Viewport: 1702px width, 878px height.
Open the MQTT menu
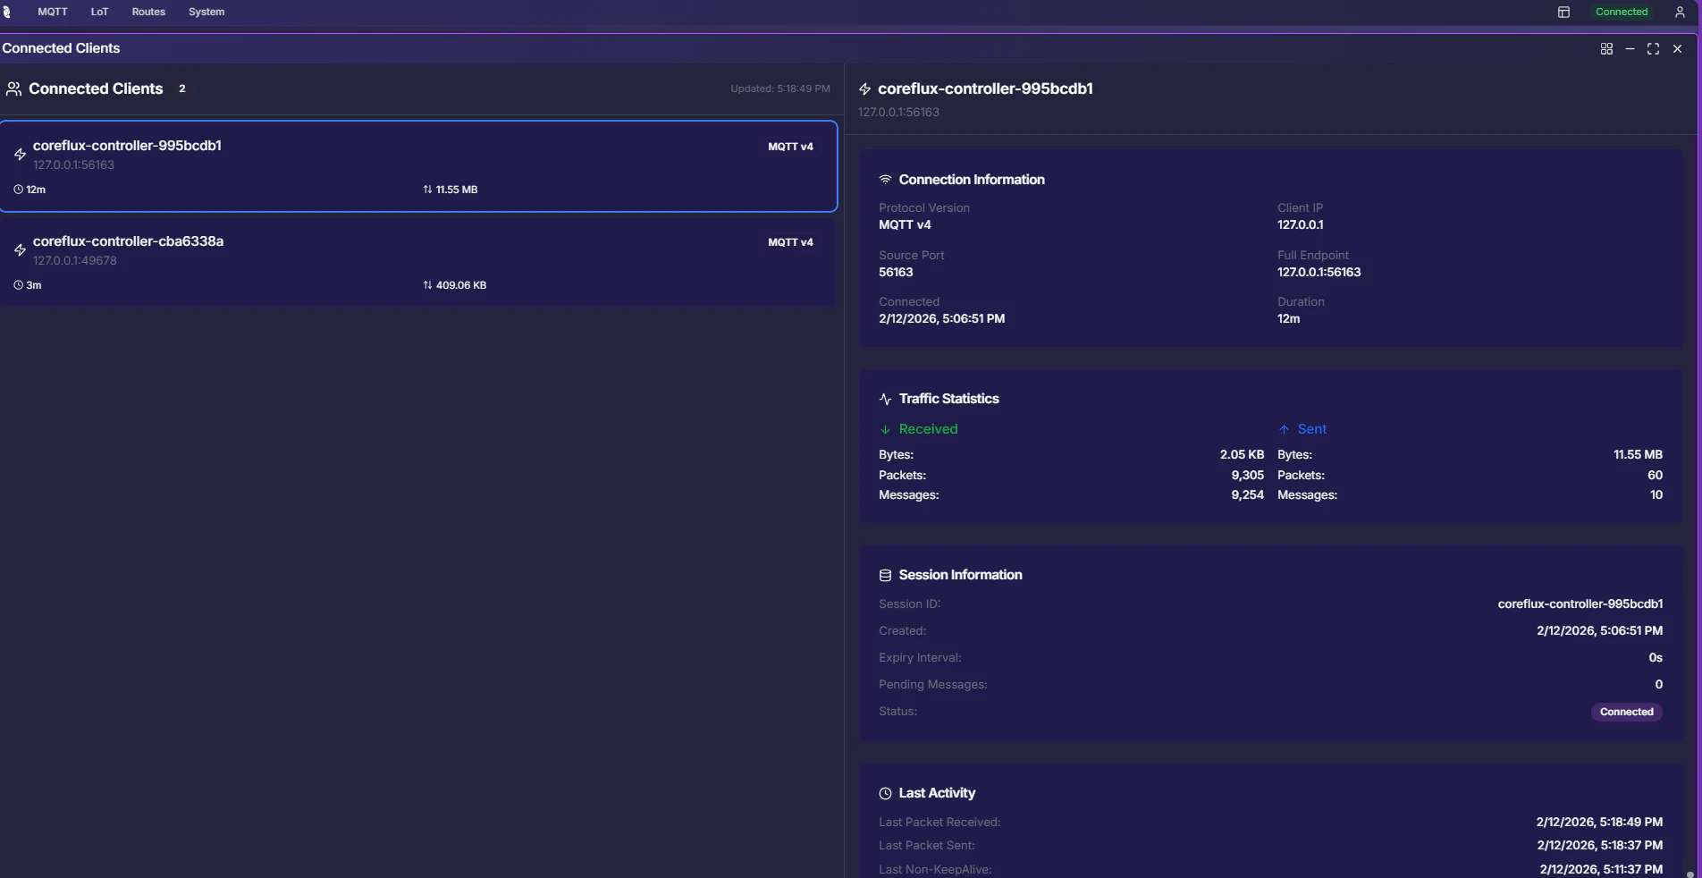coord(51,12)
